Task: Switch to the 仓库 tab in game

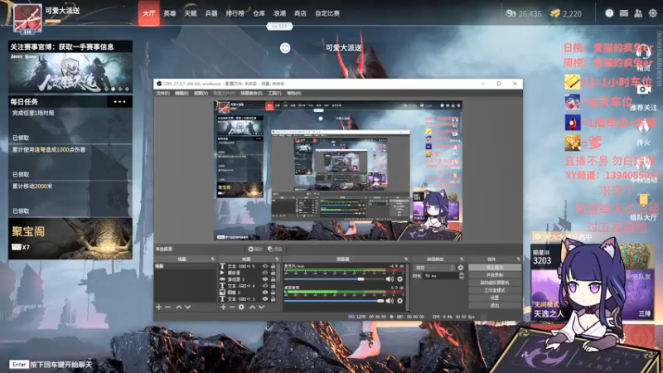Action: tap(259, 13)
